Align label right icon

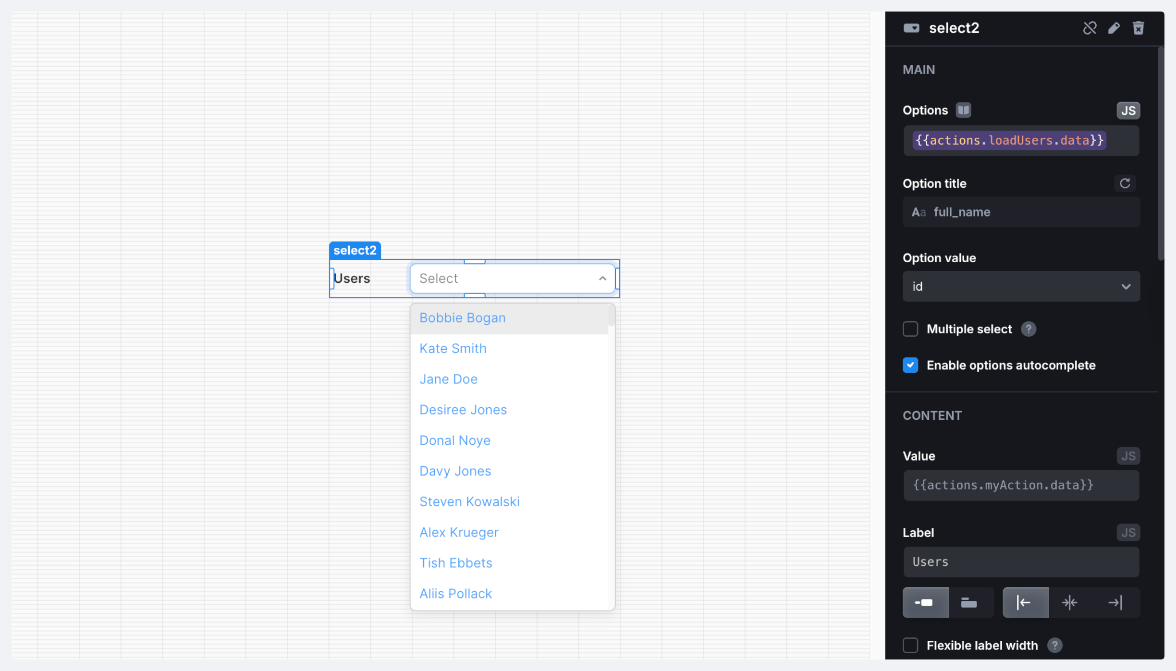[1115, 602]
